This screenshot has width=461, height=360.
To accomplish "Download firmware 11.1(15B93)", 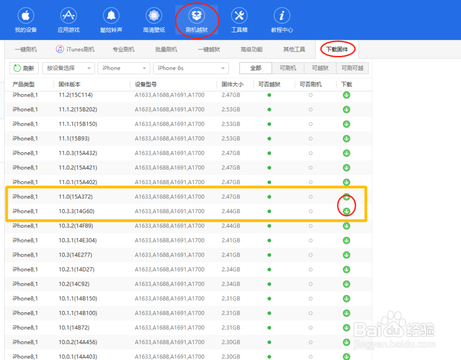I will [347, 138].
